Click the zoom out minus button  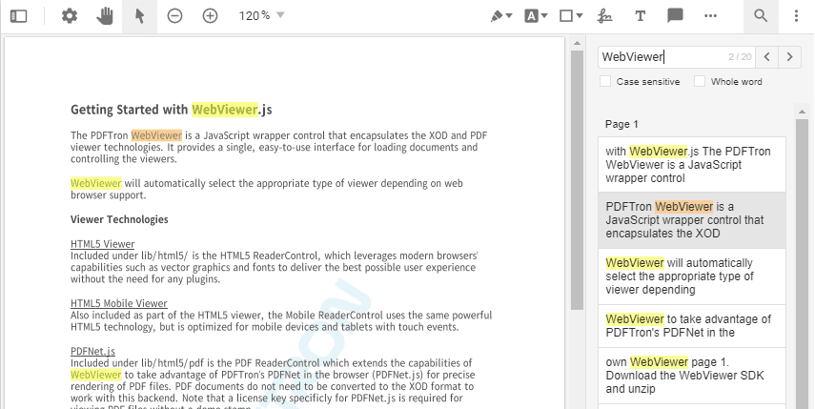(174, 16)
